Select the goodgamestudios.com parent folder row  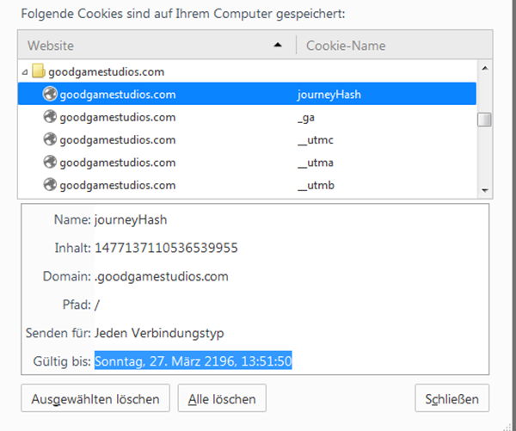click(247, 71)
